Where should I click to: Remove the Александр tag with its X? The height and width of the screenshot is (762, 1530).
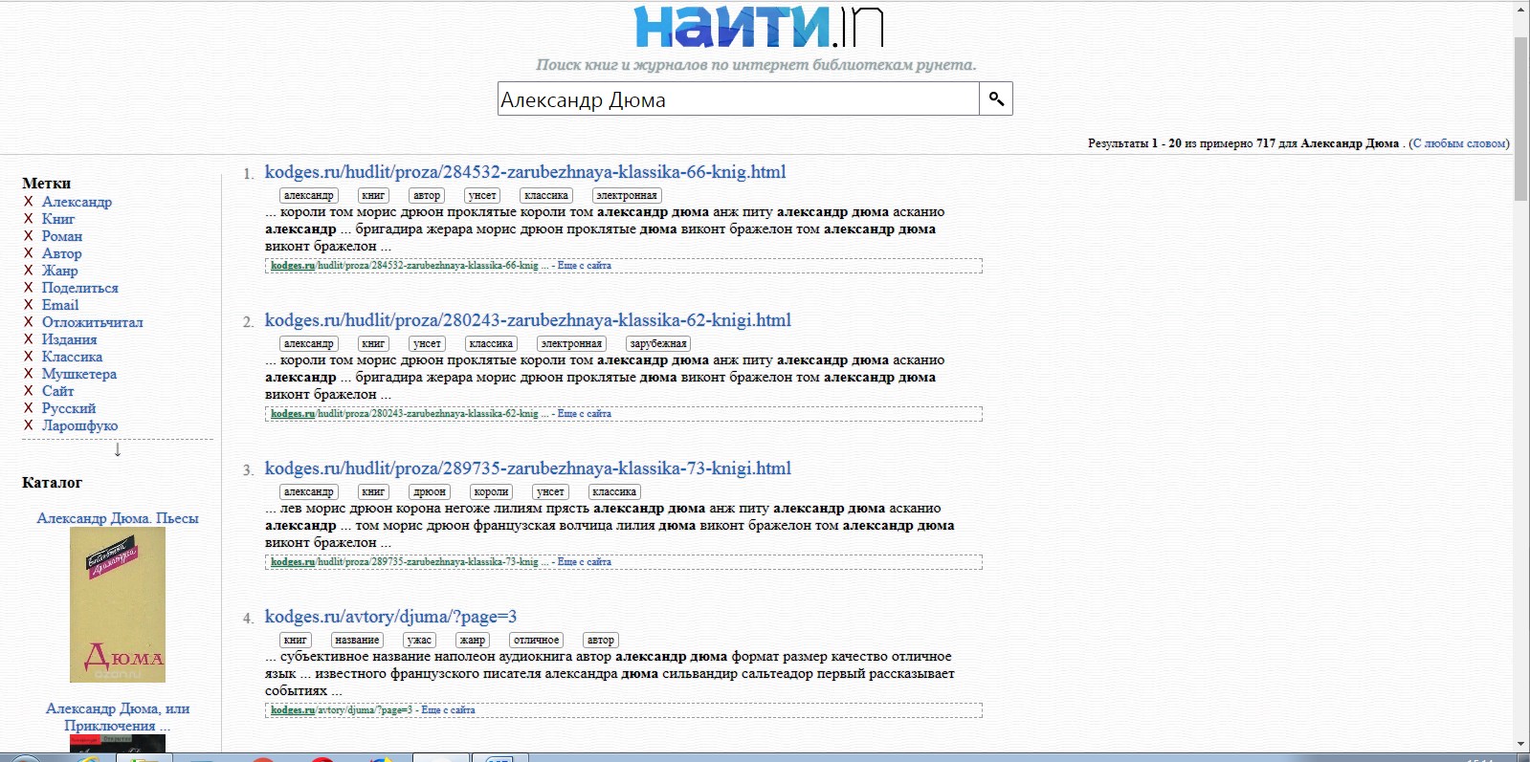pyautogui.click(x=28, y=202)
